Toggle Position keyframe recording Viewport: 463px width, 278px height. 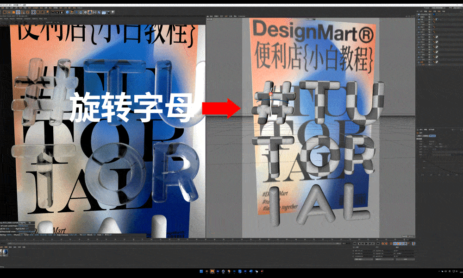(395, 244)
